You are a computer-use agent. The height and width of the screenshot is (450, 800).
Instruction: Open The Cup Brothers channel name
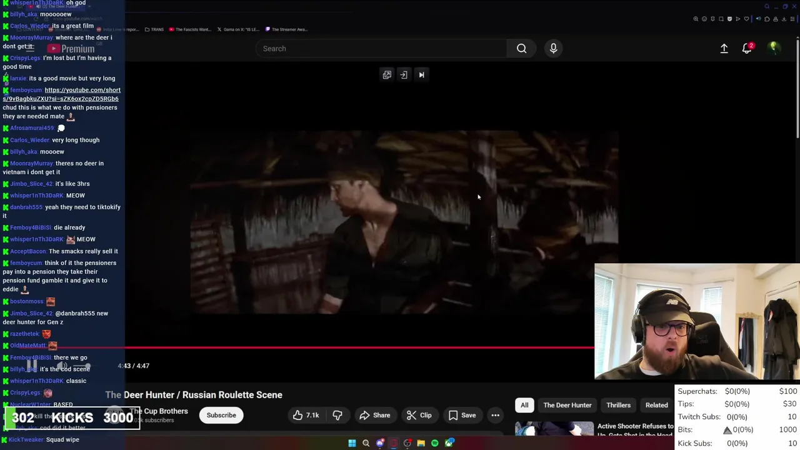159,411
